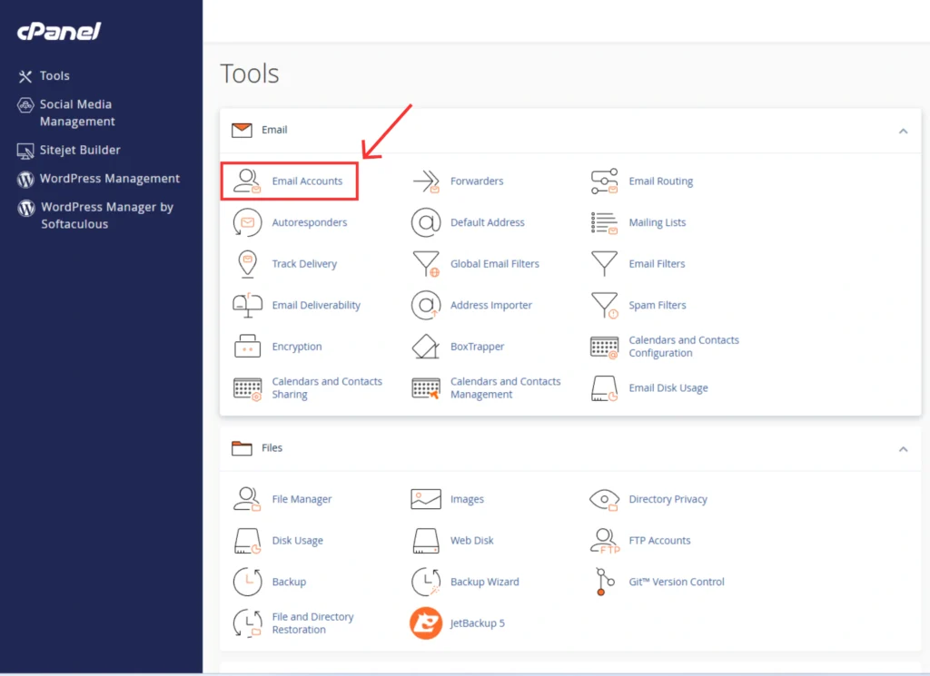Click the Directory Privacy eye icon
This screenshot has height=676, width=930.
604,499
